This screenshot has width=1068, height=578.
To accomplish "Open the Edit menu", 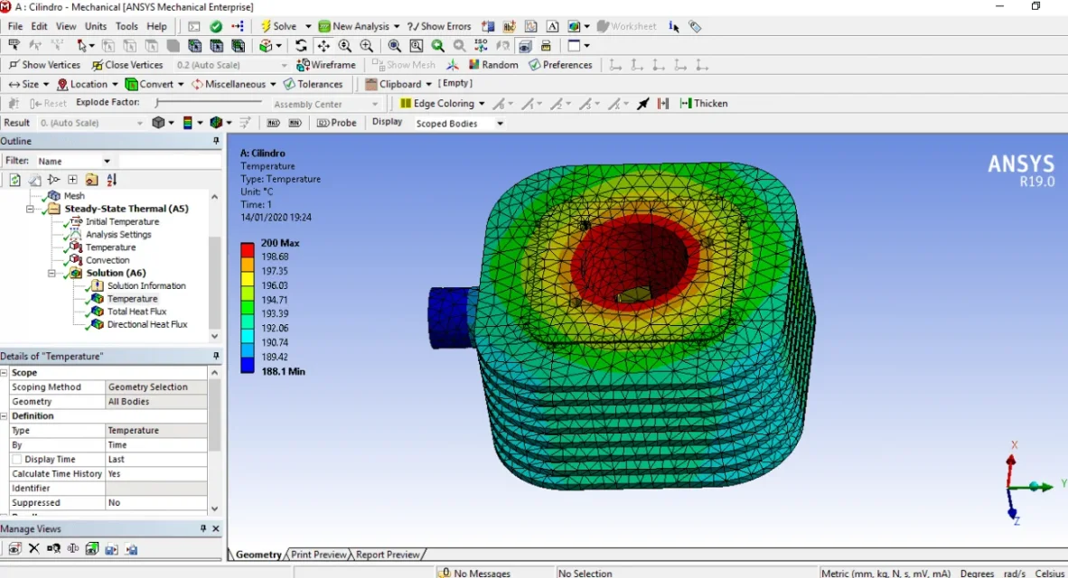I will click(39, 26).
